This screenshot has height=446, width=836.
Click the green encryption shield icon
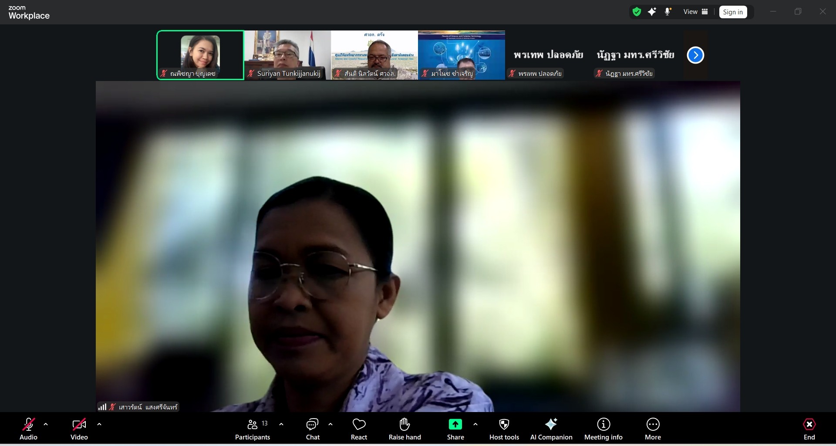coord(637,12)
